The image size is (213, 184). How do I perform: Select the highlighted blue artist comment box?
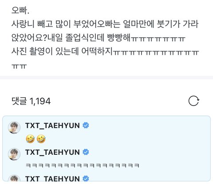tap(106, 149)
